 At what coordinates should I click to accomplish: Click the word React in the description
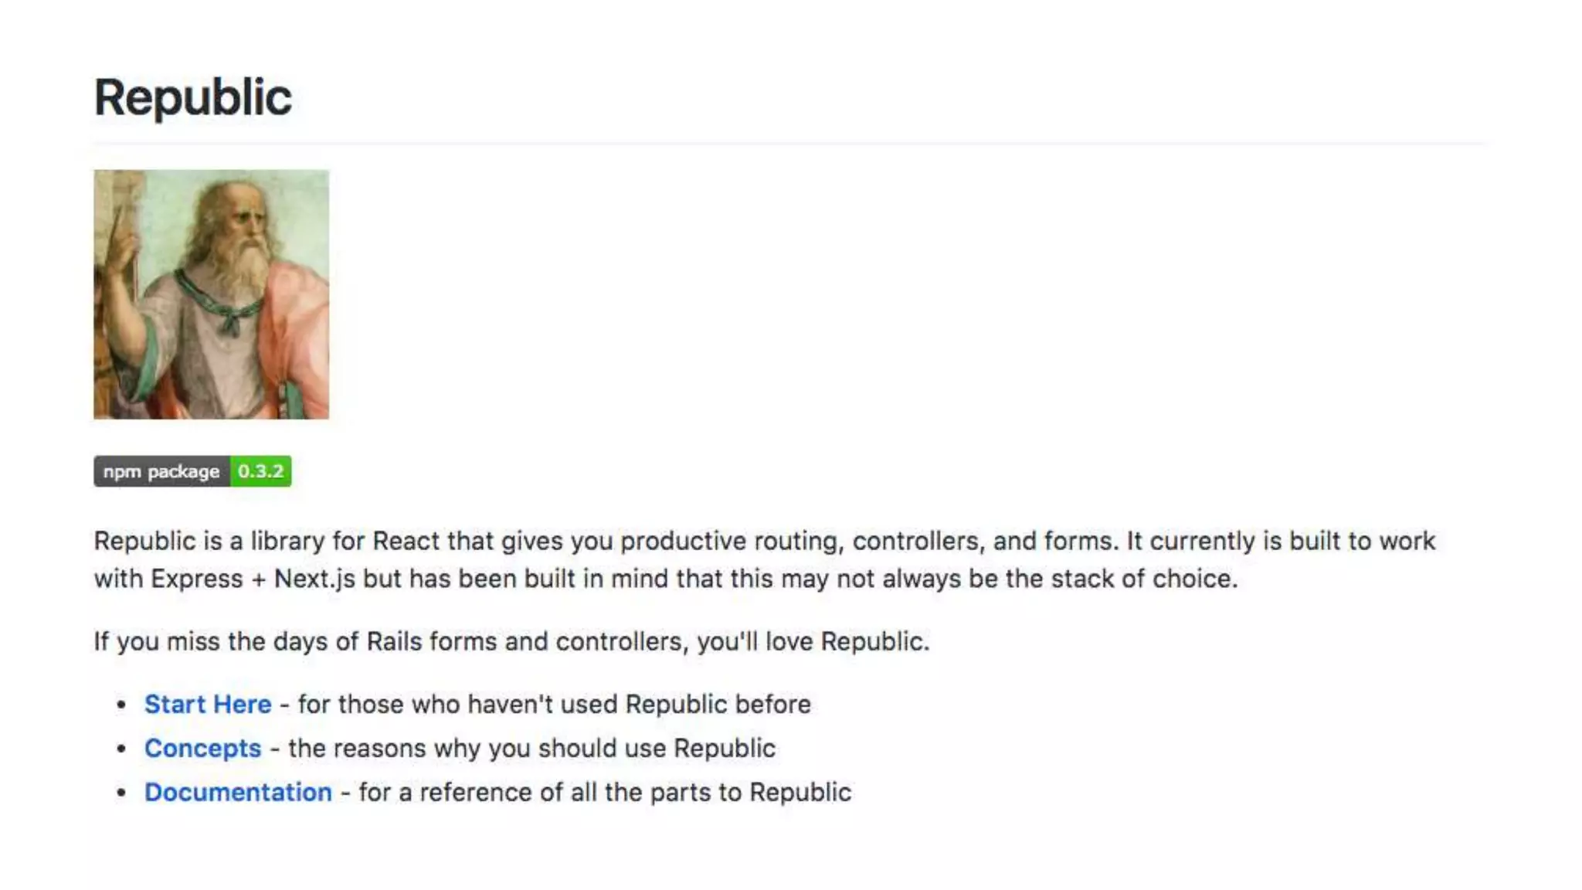[406, 541]
